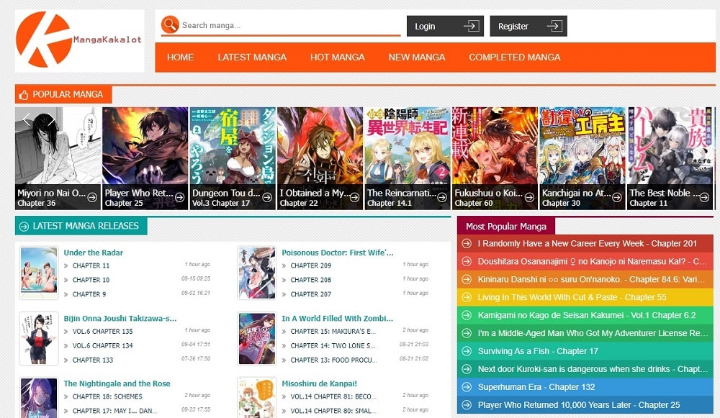The width and height of the screenshot is (720, 418).
Task: Click arrow icon on Miyori no Nai card
Action: click(x=92, y=197)
